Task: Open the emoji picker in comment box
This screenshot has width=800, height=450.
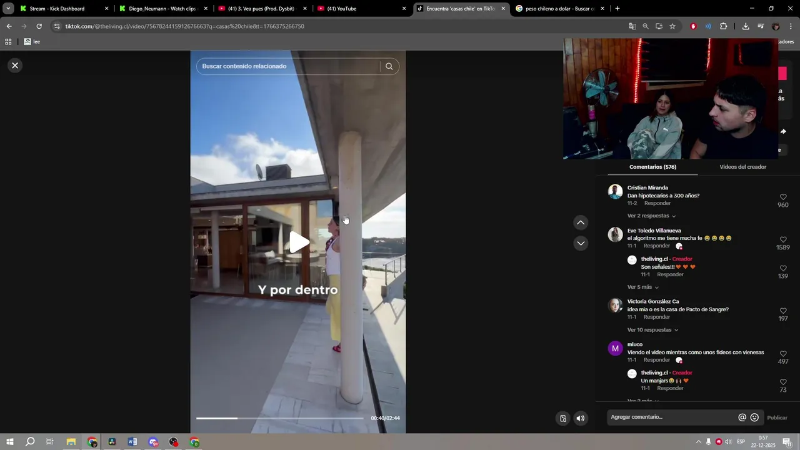Action: pos(754,417)
